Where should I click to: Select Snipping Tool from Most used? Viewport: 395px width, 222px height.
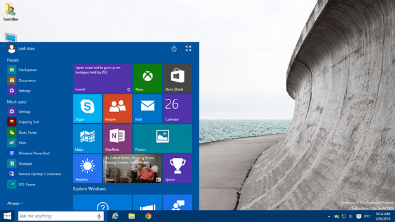click(x=28, y=122)
